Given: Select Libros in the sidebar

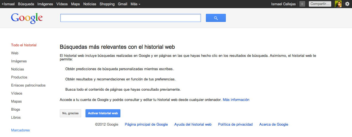Looking at the screenshot, I should click(x=16, y=118).
